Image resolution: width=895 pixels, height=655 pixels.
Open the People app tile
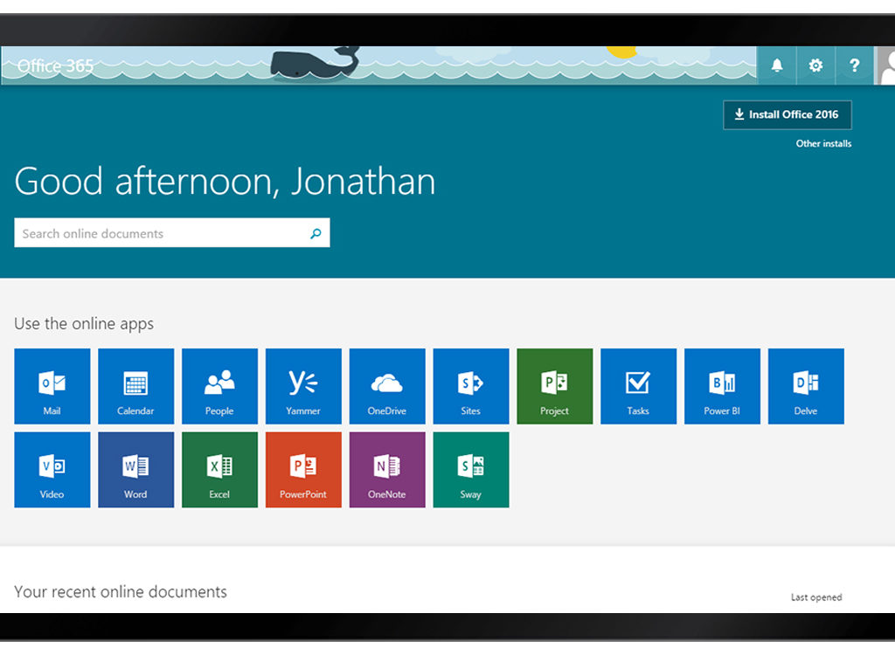pos(219,386)
